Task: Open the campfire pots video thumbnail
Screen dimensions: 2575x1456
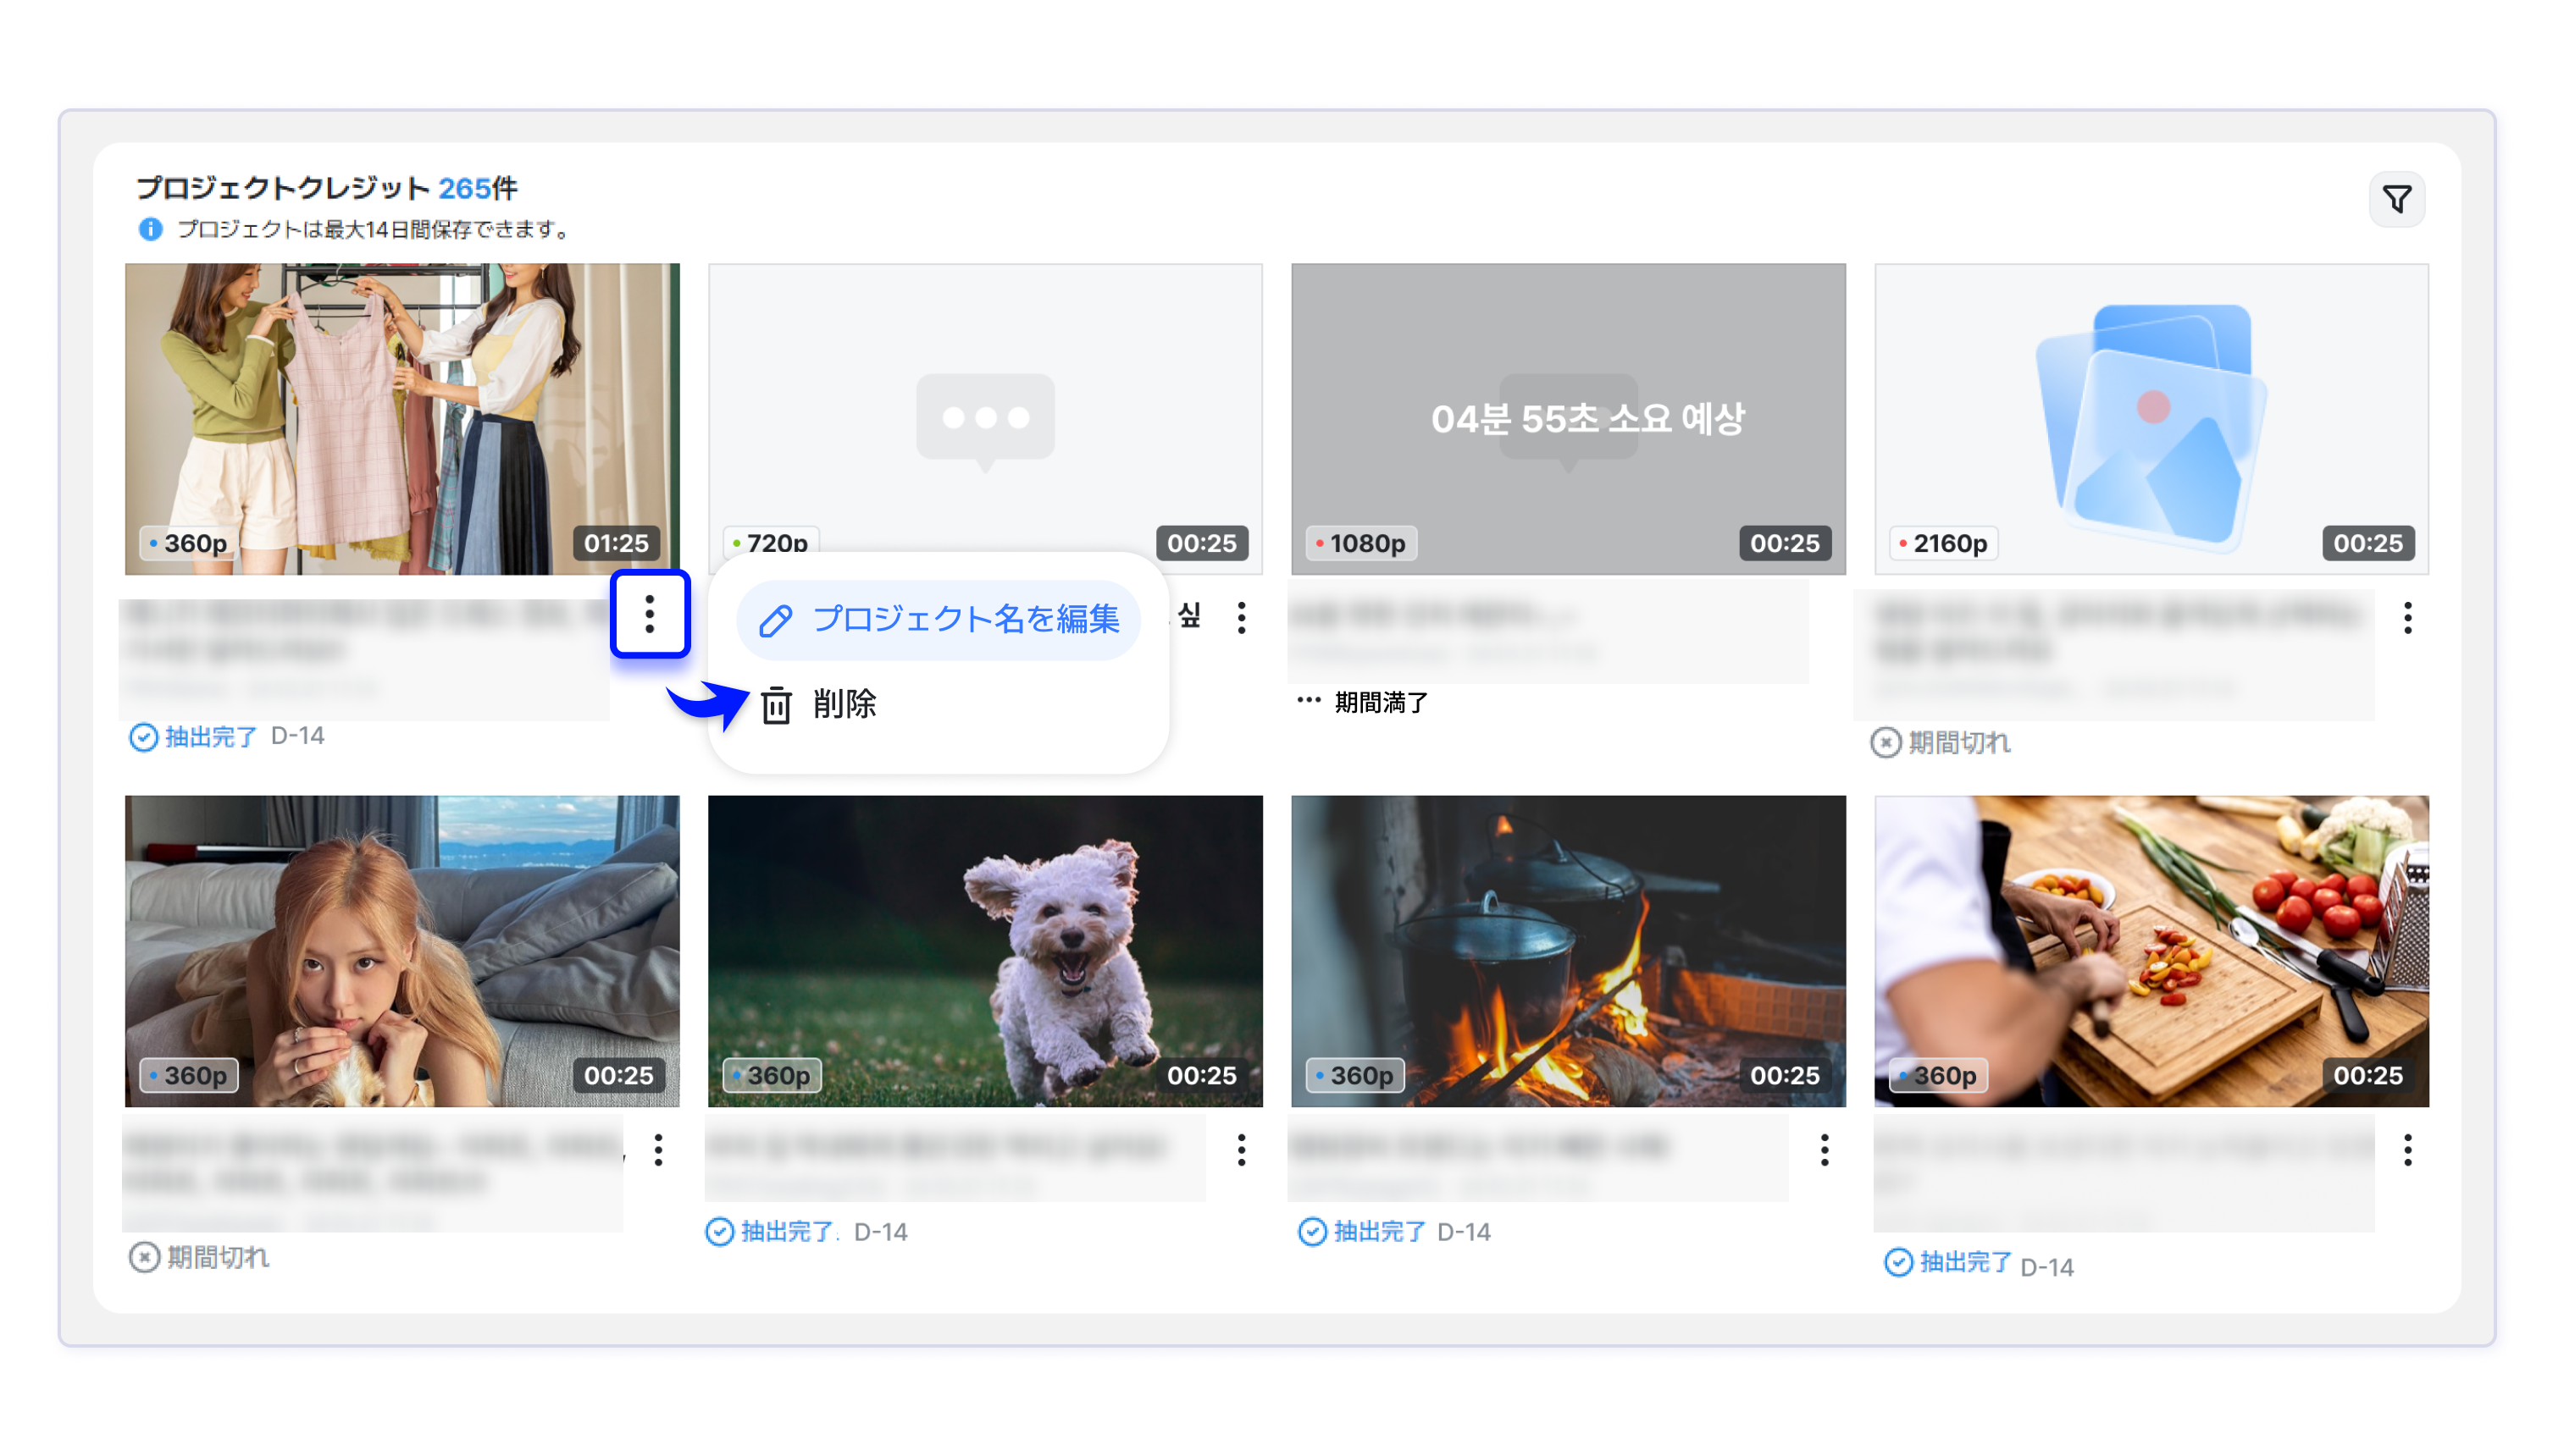Action: pyautogui.click(x=1568, y=950)
